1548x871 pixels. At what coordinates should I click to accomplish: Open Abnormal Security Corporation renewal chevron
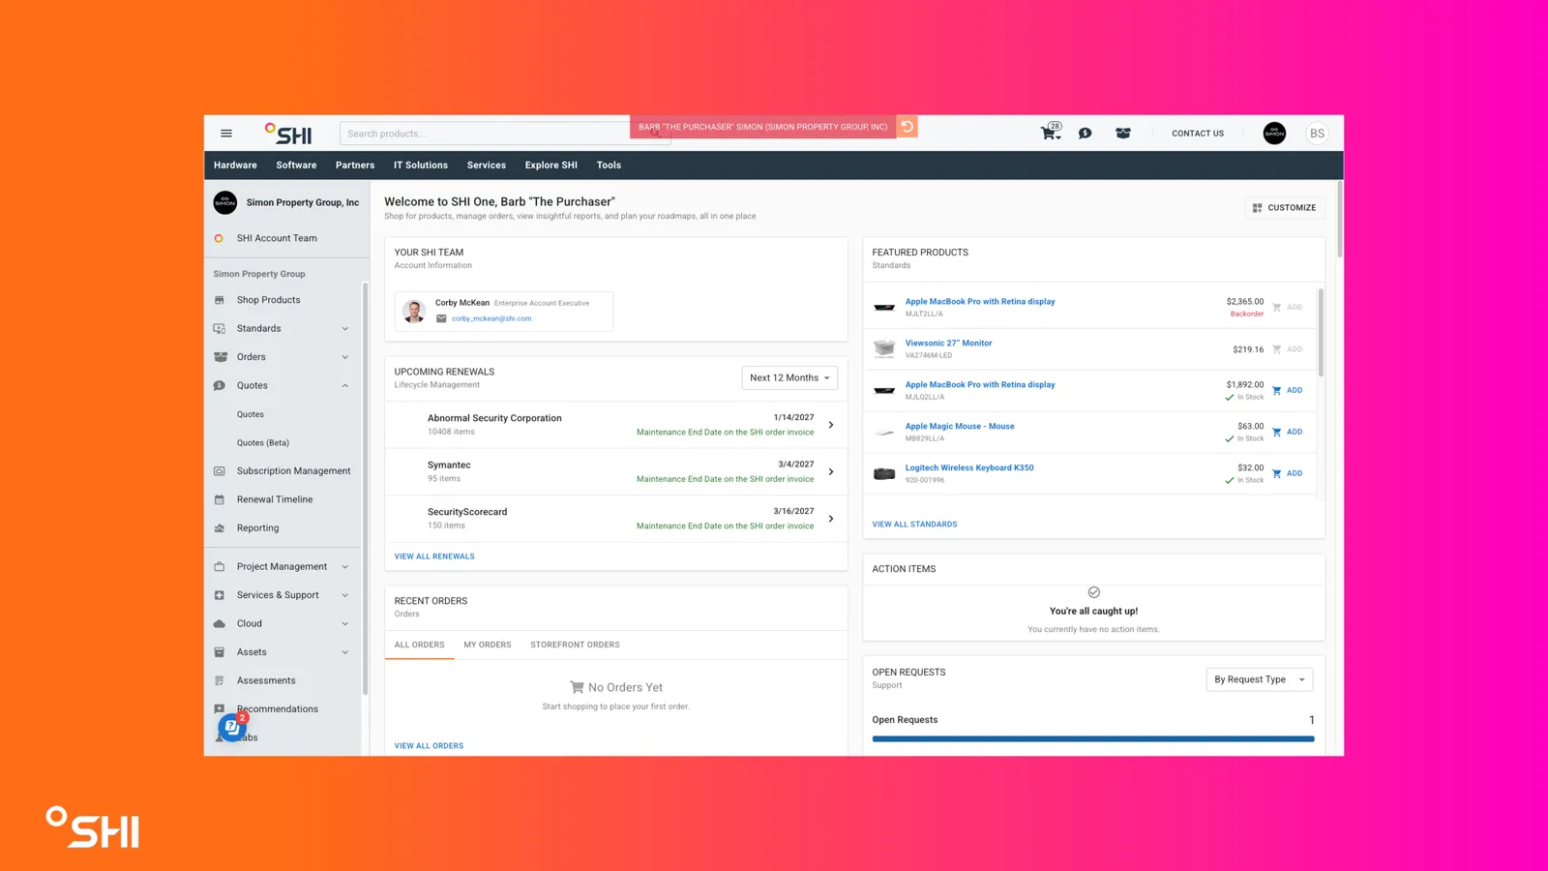tap(831, 425)
